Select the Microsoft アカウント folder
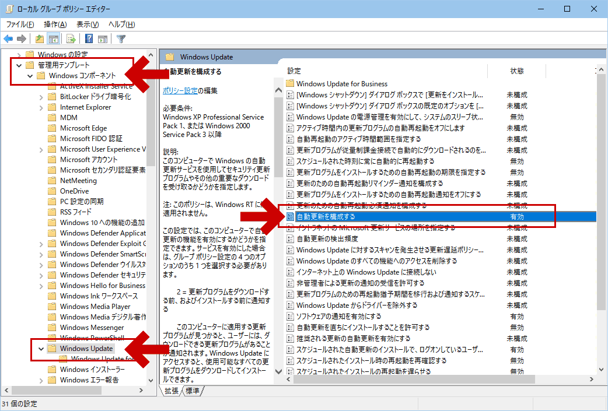The height and width of the screenshot is (411, 608). coord(89,160)
